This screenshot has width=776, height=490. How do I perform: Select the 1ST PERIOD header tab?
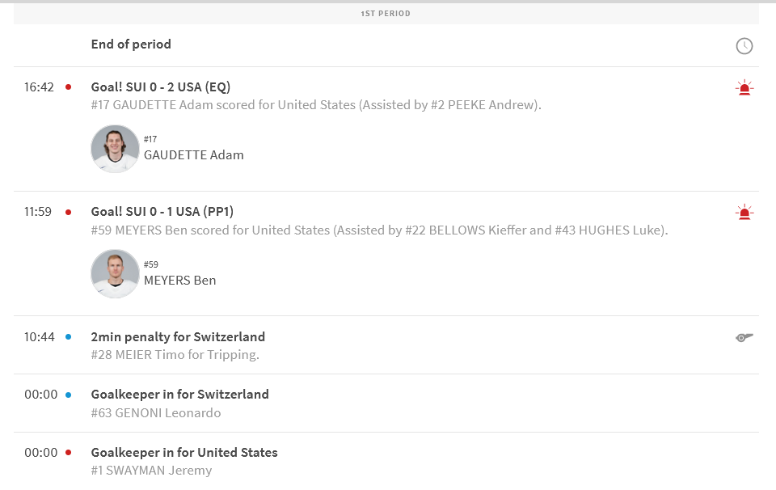tap(386, 13)
